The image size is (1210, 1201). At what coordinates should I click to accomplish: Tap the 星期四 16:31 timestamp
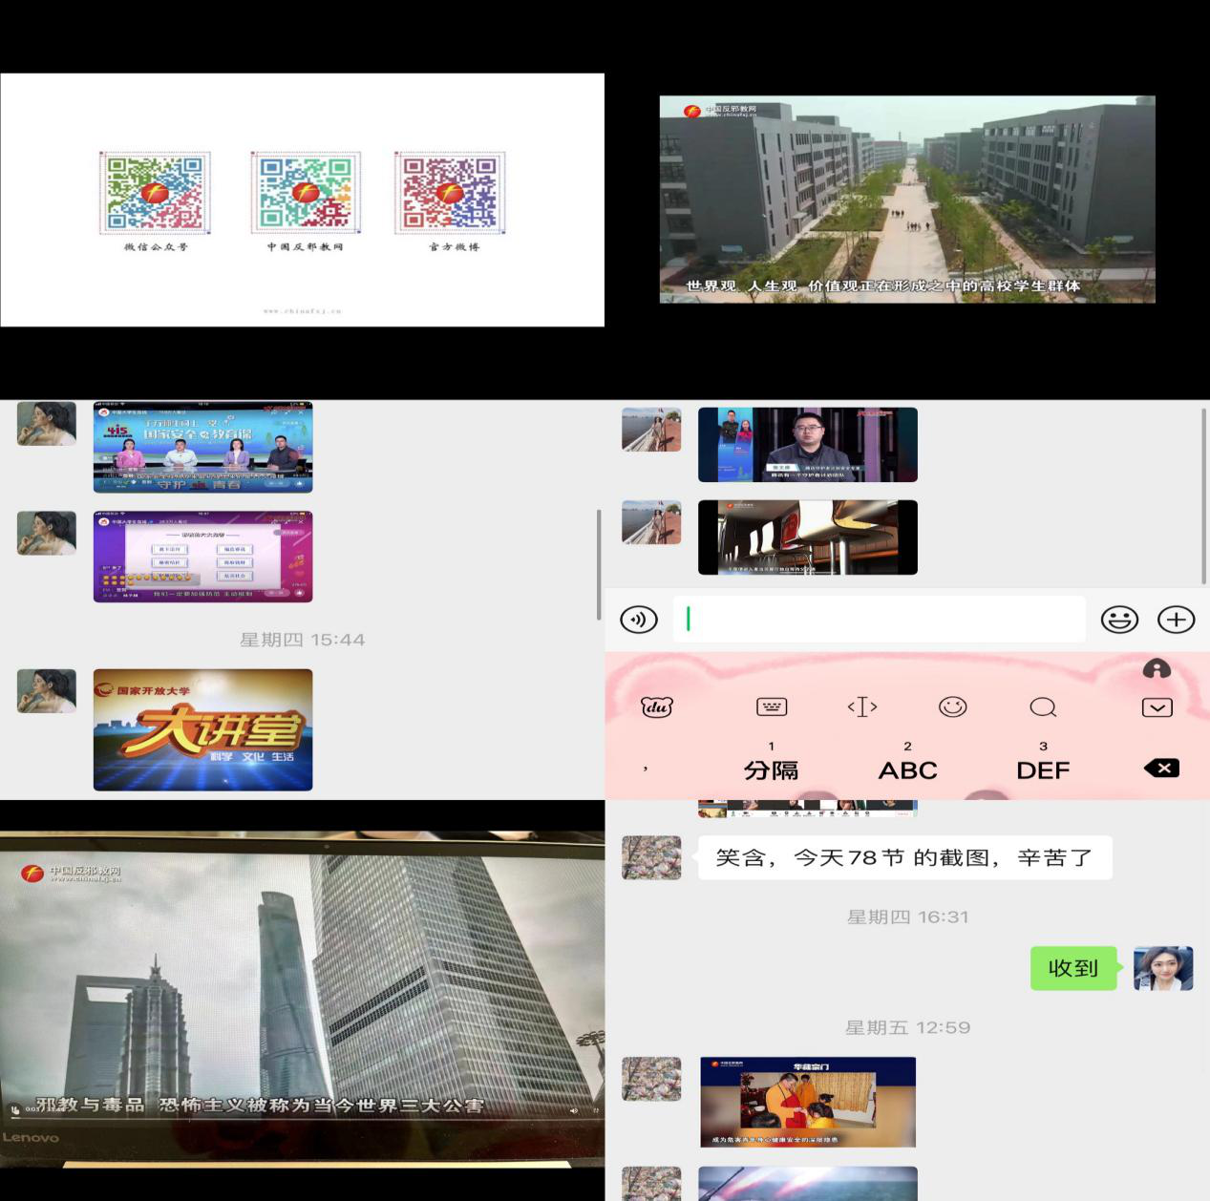coord(907,917)
